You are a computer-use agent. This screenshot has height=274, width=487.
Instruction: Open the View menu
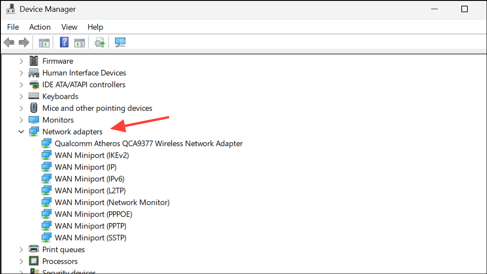pos(69,27)
